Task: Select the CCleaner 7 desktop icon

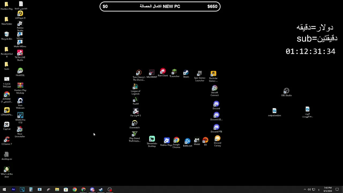Action: pyautogui.click(x=7, y=141)
